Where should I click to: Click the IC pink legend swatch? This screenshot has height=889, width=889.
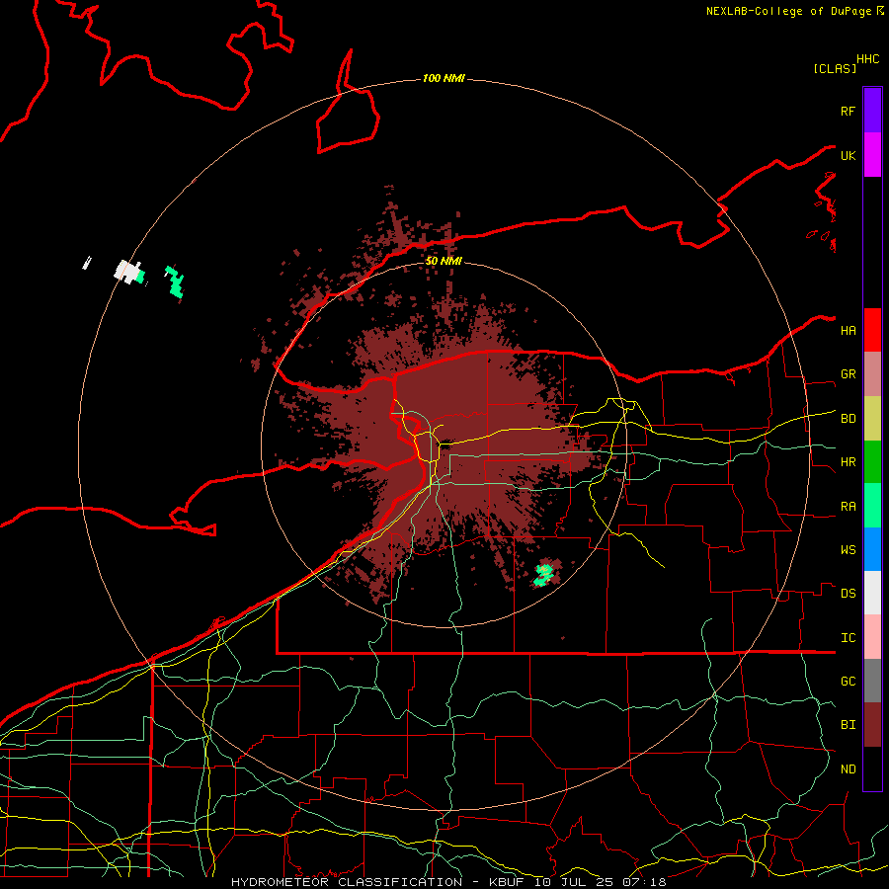click(x=872, y=637)
